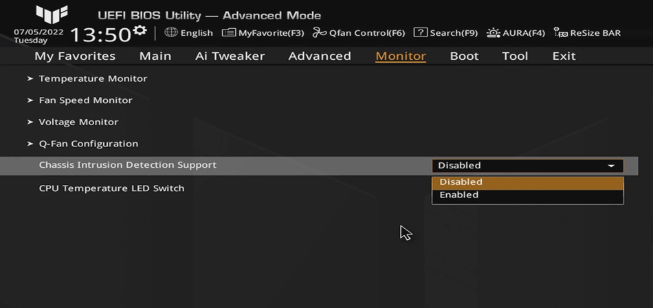Click the ReSize BAR icon
653x308 pixels.
point(560,32)
